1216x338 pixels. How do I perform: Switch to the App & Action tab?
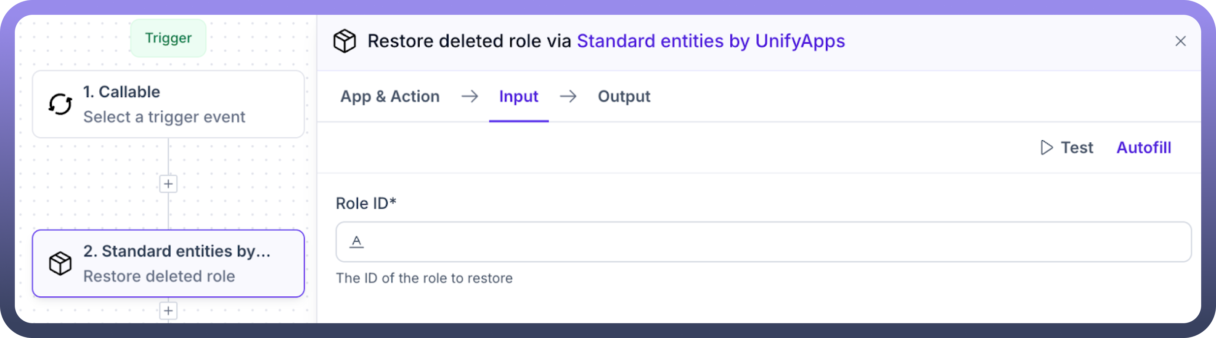click(390, 96)
